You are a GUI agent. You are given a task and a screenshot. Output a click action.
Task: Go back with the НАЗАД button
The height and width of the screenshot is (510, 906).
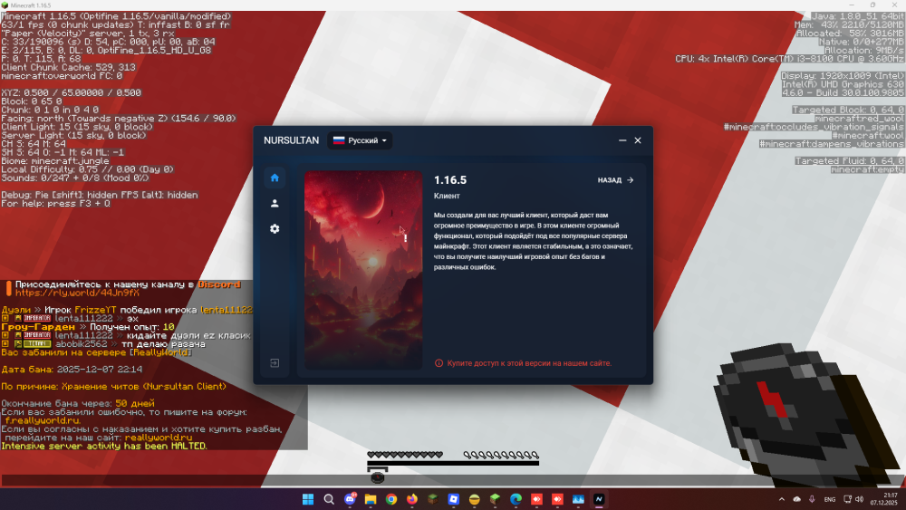click(615, 180)
